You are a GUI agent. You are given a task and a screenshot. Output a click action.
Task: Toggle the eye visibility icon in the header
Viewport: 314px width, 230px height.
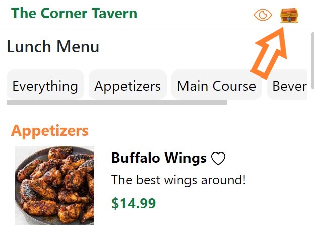pos(263,15)
